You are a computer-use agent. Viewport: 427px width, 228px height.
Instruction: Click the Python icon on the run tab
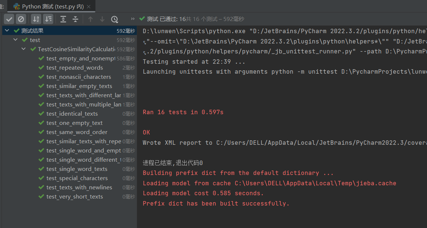pyautogui.click(x=17, y=6)
